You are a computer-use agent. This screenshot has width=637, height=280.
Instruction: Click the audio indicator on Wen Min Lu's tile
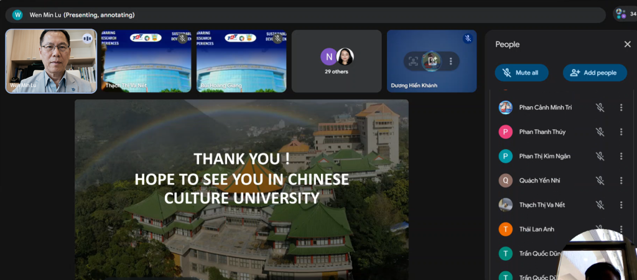pyautogui.click(x=87, y=38)
